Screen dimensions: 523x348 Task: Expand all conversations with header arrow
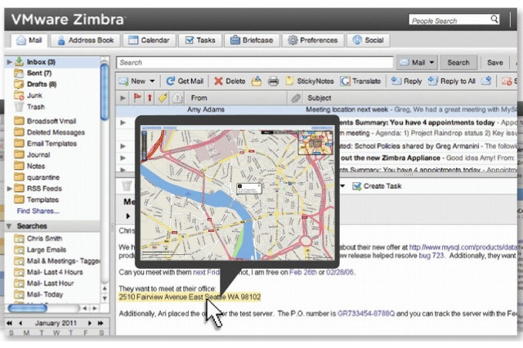123,98
